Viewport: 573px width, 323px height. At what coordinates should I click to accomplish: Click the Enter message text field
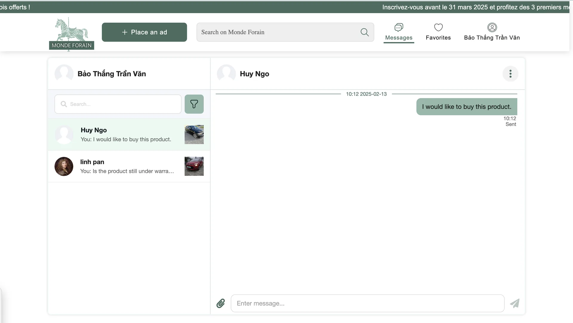(367, 303)
